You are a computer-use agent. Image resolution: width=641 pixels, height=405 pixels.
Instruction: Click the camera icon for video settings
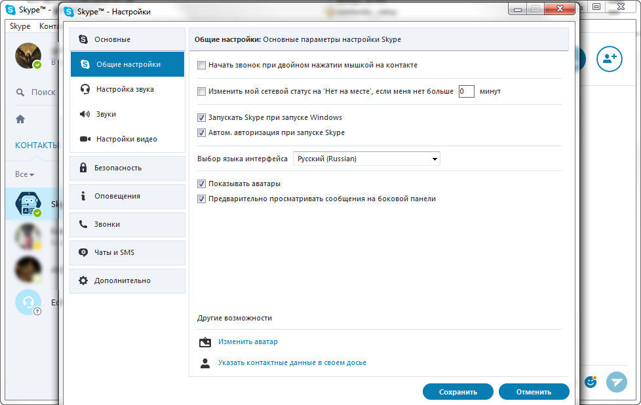[85, 139]
